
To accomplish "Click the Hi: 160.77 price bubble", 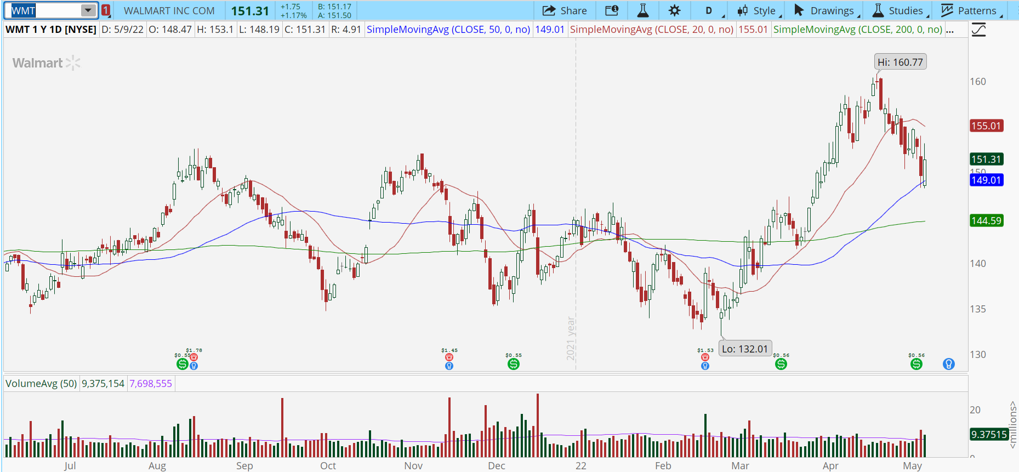I will tap(900, 62).
